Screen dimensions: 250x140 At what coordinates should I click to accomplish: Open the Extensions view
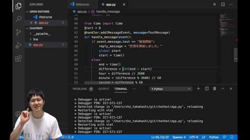click(x=18, y=58)
